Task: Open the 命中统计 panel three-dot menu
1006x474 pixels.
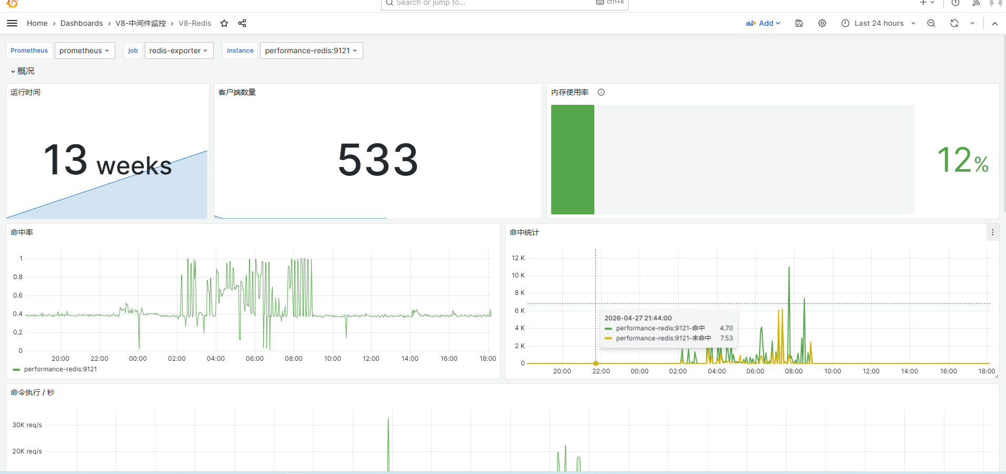Action: pos(993,232)
